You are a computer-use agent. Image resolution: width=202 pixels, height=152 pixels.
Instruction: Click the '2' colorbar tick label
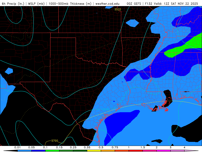click(157, 147)
